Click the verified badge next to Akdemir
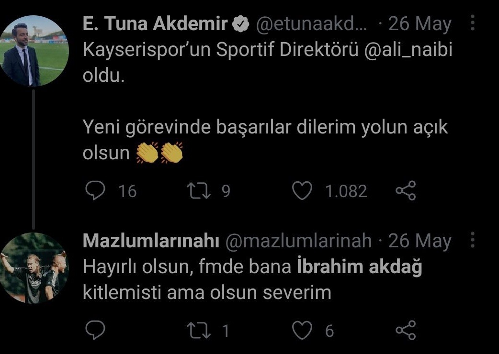Viewport: 499px width, 354px height. 241,24
